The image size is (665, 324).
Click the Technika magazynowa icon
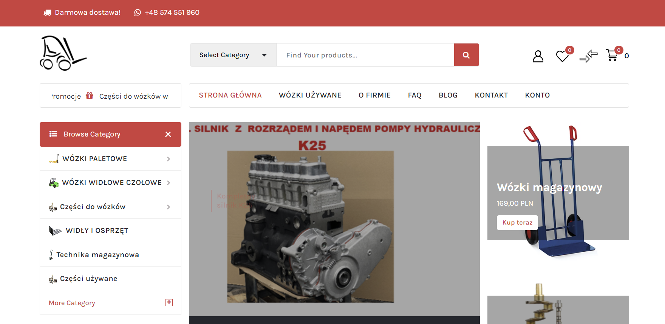coord(51,255)
